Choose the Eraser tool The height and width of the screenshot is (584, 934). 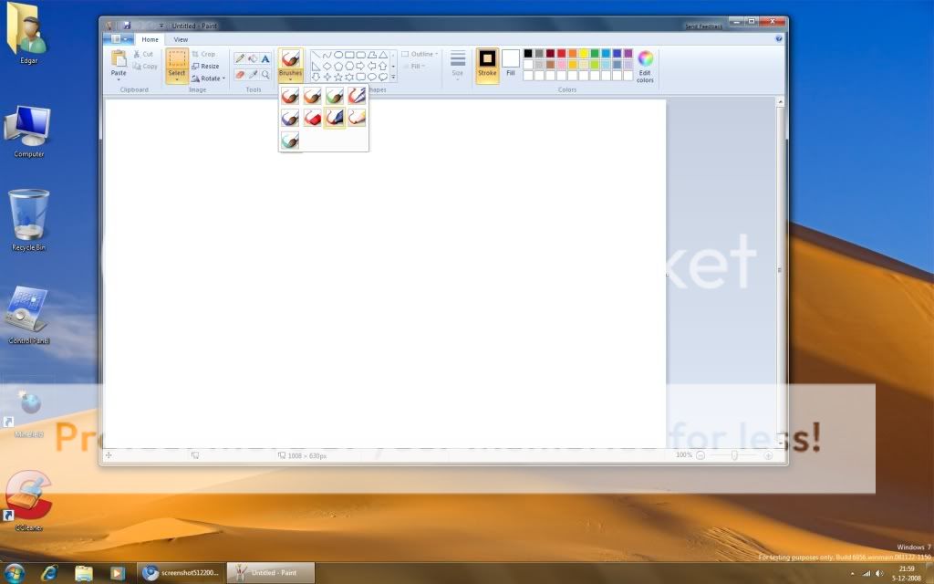(x=240, y=74)
